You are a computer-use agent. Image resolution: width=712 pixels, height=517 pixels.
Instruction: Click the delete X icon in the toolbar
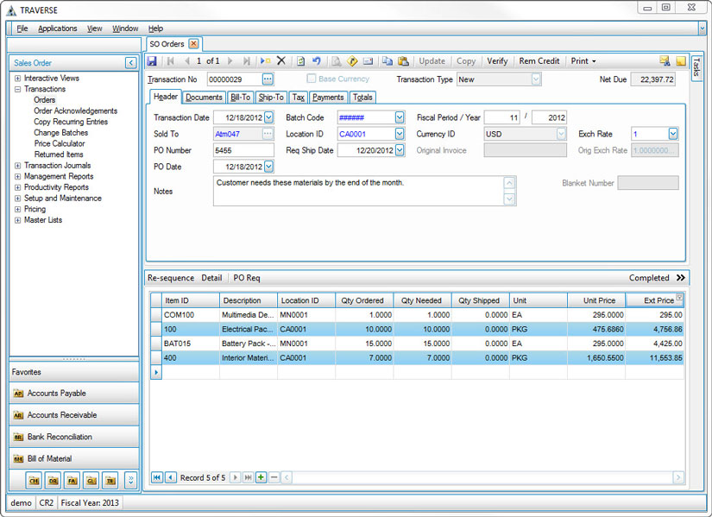click(x=281, y=60)
